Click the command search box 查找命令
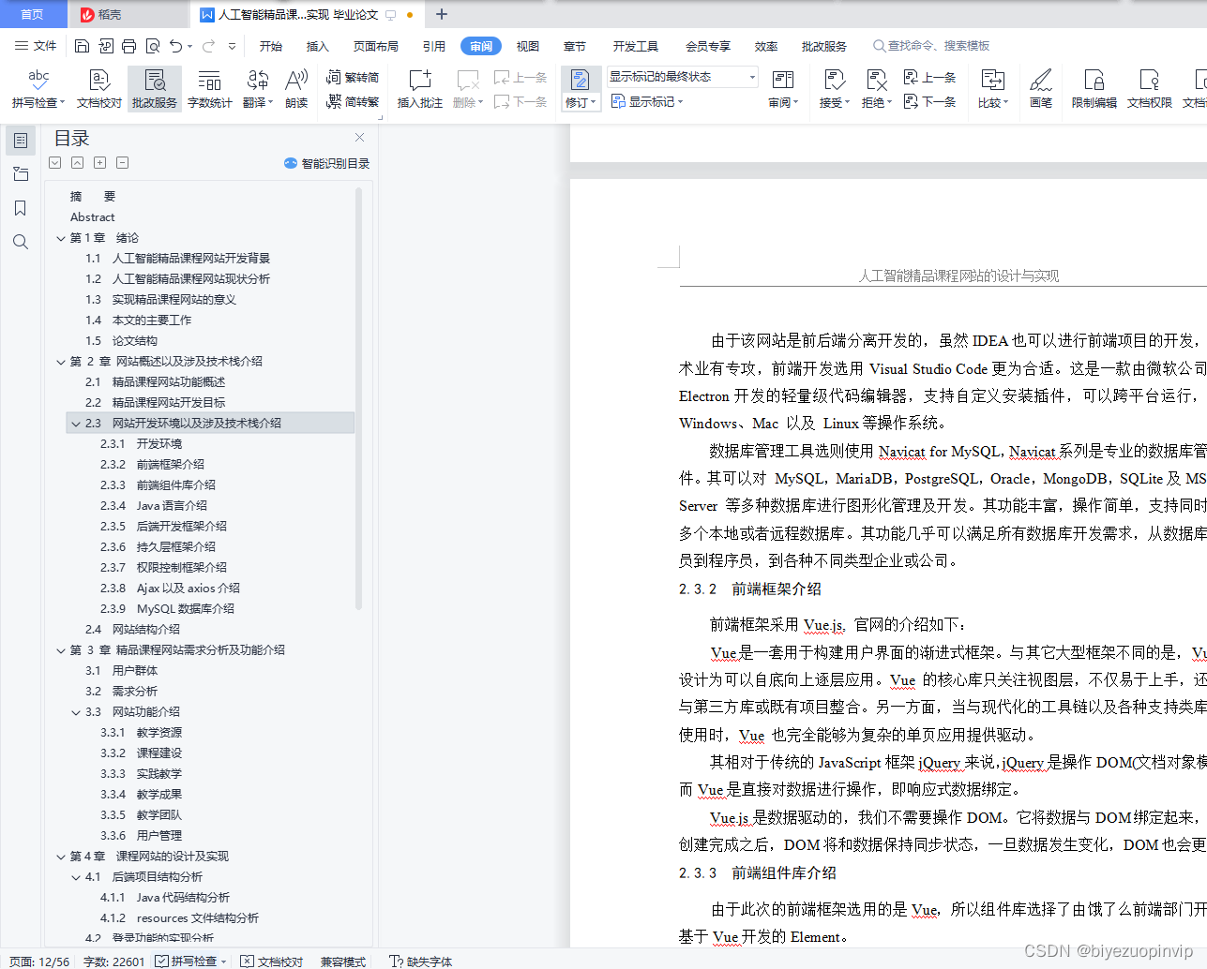The height and width of the screenshot is (969, 1207). click(x=932, y=46)
